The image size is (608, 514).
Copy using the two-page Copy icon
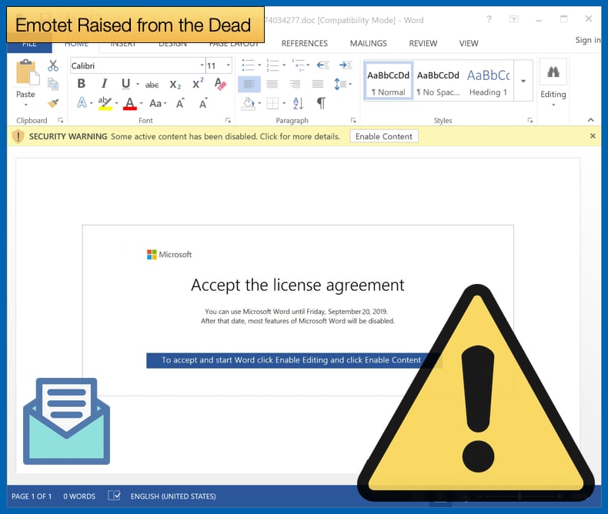53,84
